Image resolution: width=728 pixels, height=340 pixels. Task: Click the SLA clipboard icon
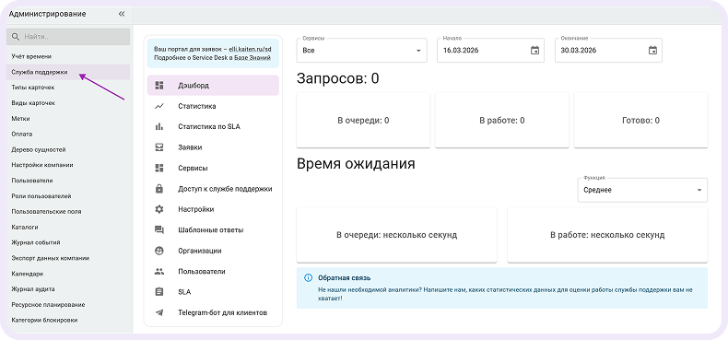(x=159, y=292)
